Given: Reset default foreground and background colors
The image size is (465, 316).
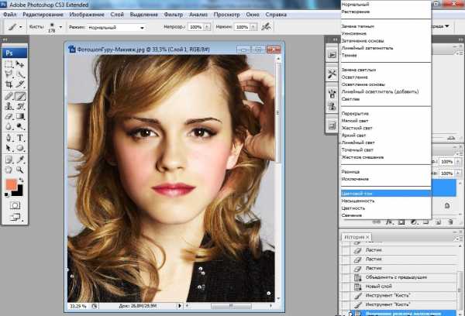Looking at the screenshot, I should [x=6, y=194].
